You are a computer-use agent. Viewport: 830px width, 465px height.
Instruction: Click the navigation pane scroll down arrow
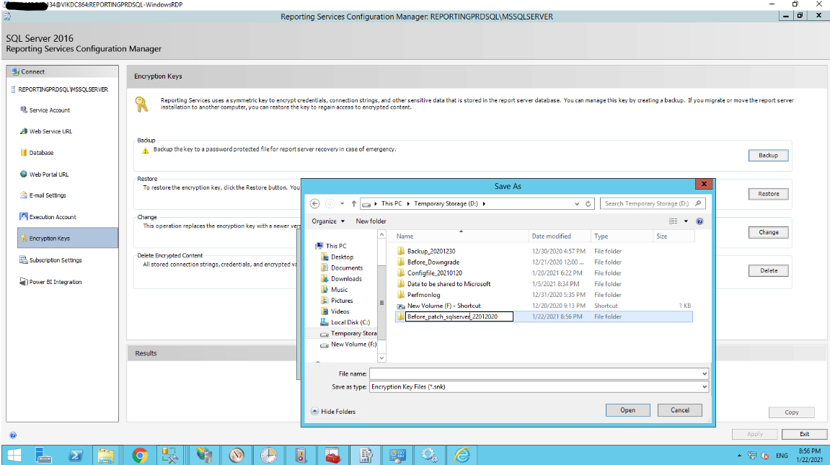tap(381, 358)
